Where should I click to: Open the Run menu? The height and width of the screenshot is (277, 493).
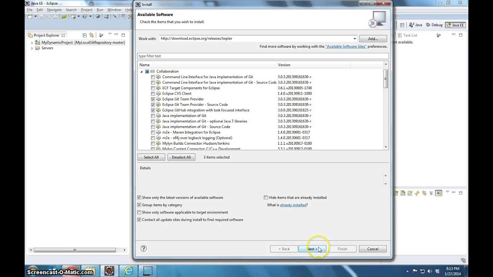(100, 10)
